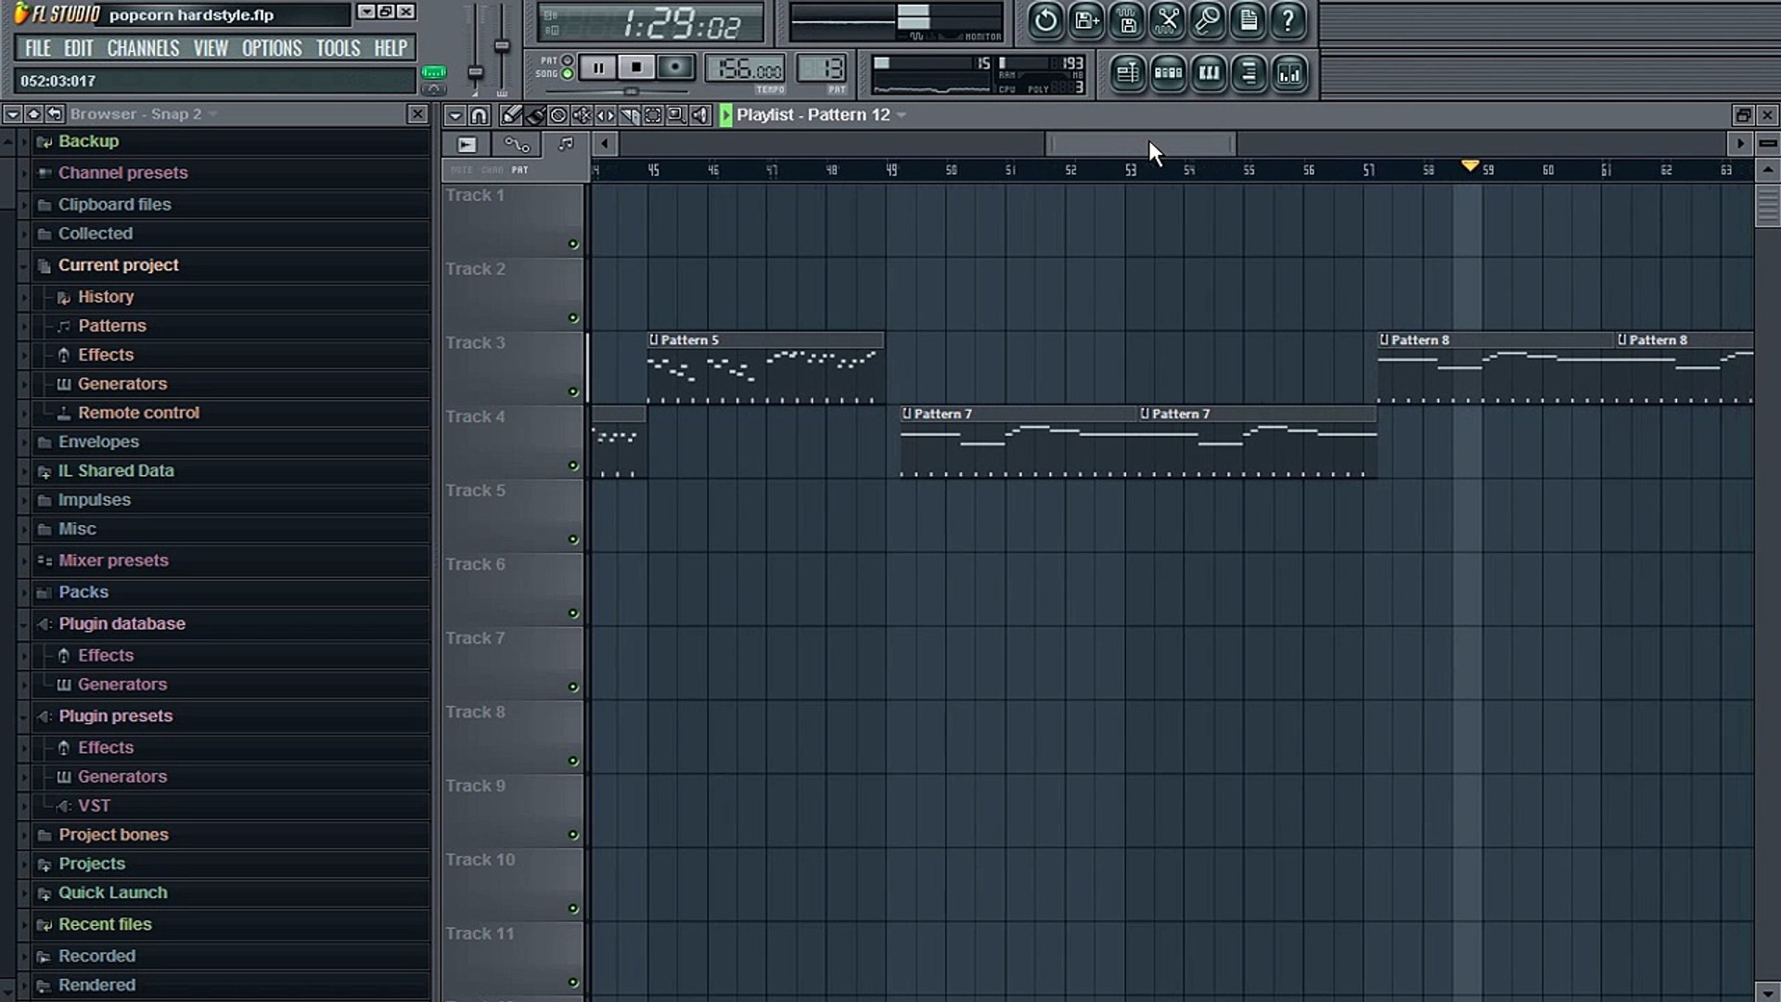Click the Record button
The image size is (1781, 1002).
tap(675, 67)
